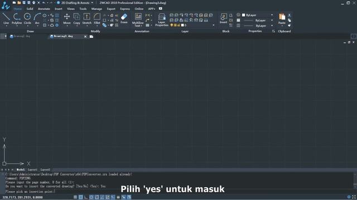Screen dimensions: 357x200
Task: Open the Multiline Text tool
Action: 138,20
